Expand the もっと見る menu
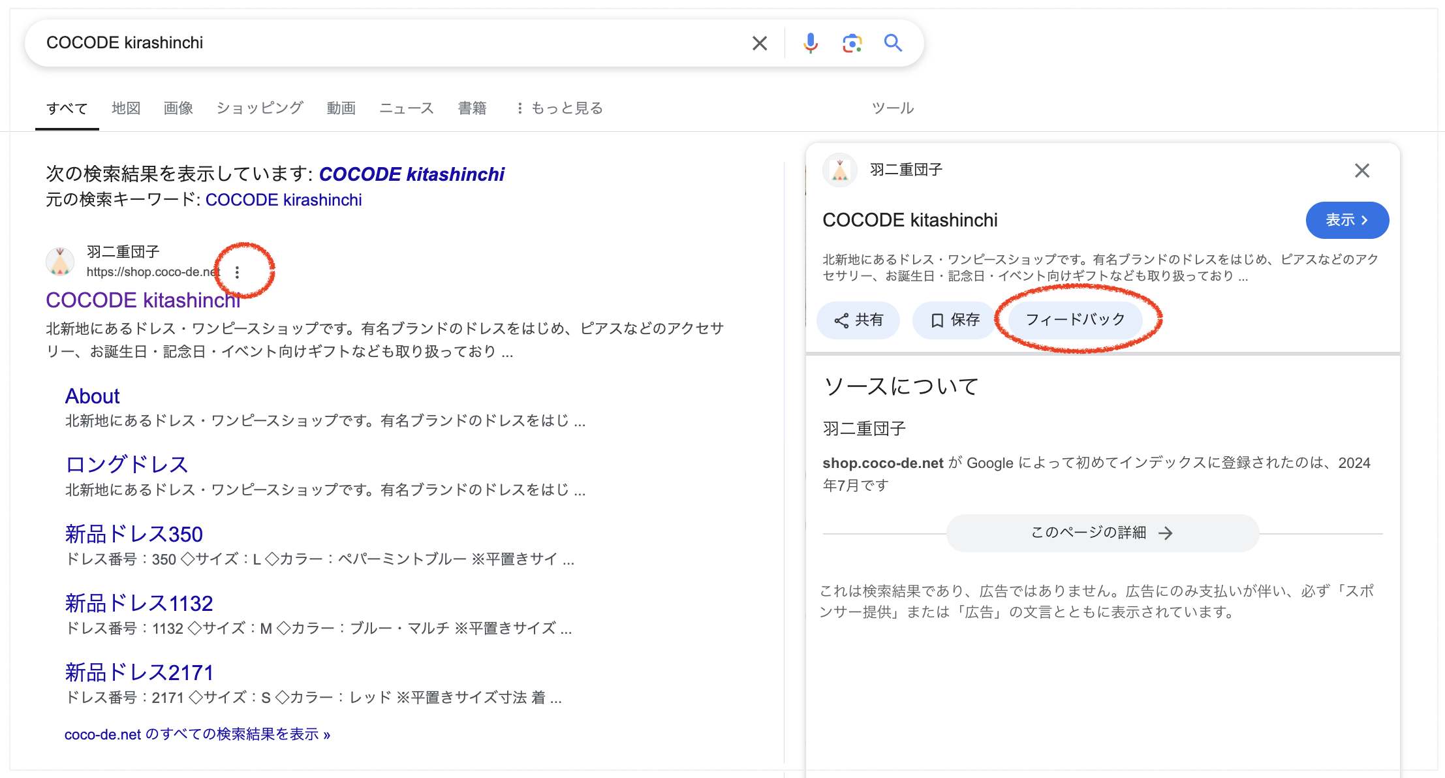 pyautogui.click(x=559, y=108)
